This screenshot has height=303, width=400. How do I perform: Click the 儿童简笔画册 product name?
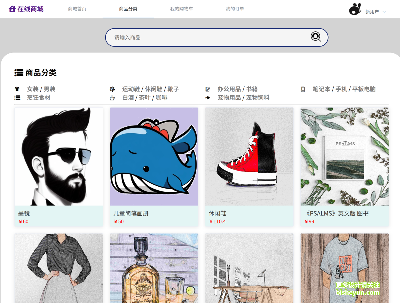click(x=131, y=213)
